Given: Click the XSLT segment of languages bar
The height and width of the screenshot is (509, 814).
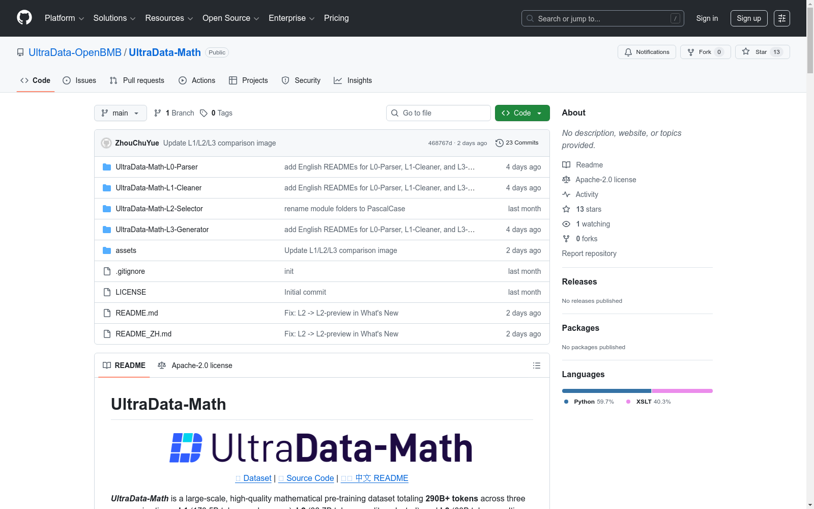Looking at the screenshot, I should 682,391.
